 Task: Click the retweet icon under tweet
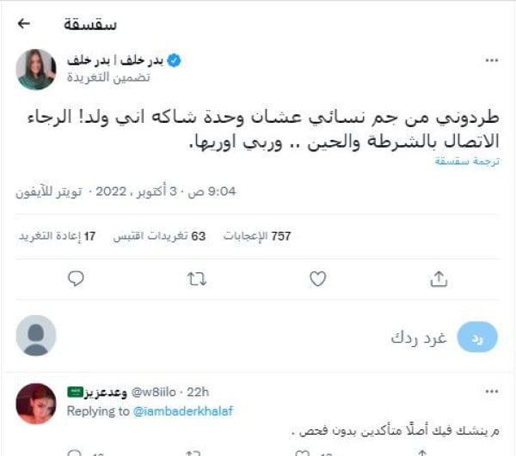tap(197, 278)
